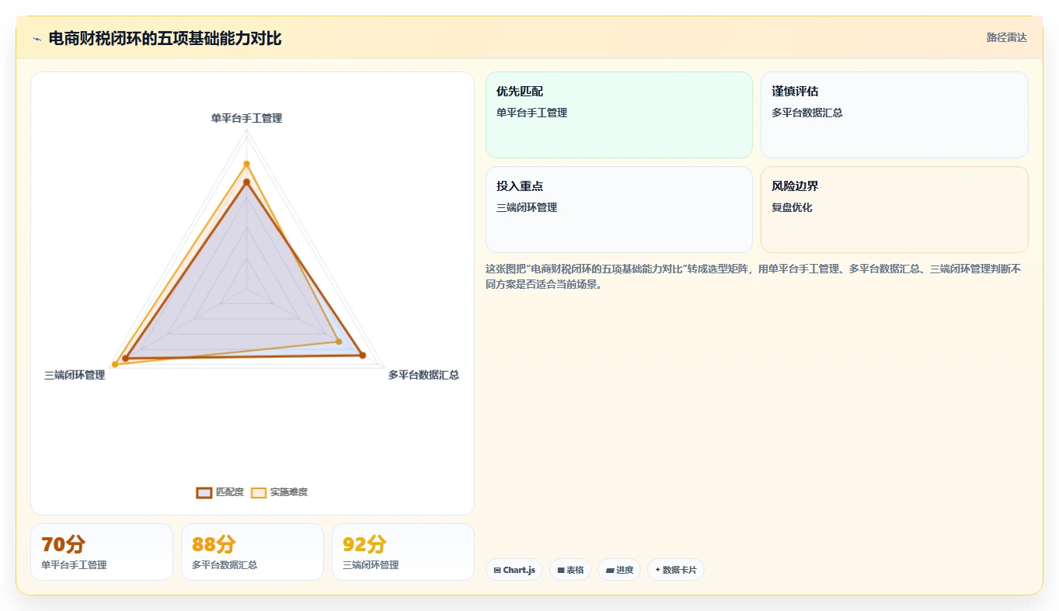Click the radar axis label 三端闭环管理
Viewport: 1059px width, 611px height.
coord(75,375)
